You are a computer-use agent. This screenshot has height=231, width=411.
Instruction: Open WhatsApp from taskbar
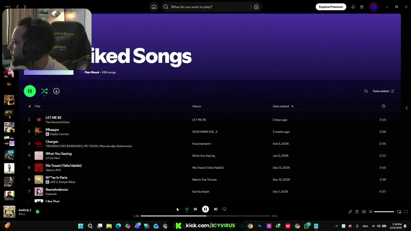[307, 226]
